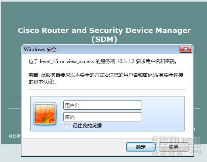Click the 10.1.1.2 server request message
Viewport: 207px width, 162px height.
102,62
